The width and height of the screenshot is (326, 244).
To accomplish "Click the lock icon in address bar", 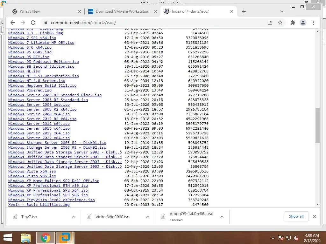I will [x=46, y=23].
